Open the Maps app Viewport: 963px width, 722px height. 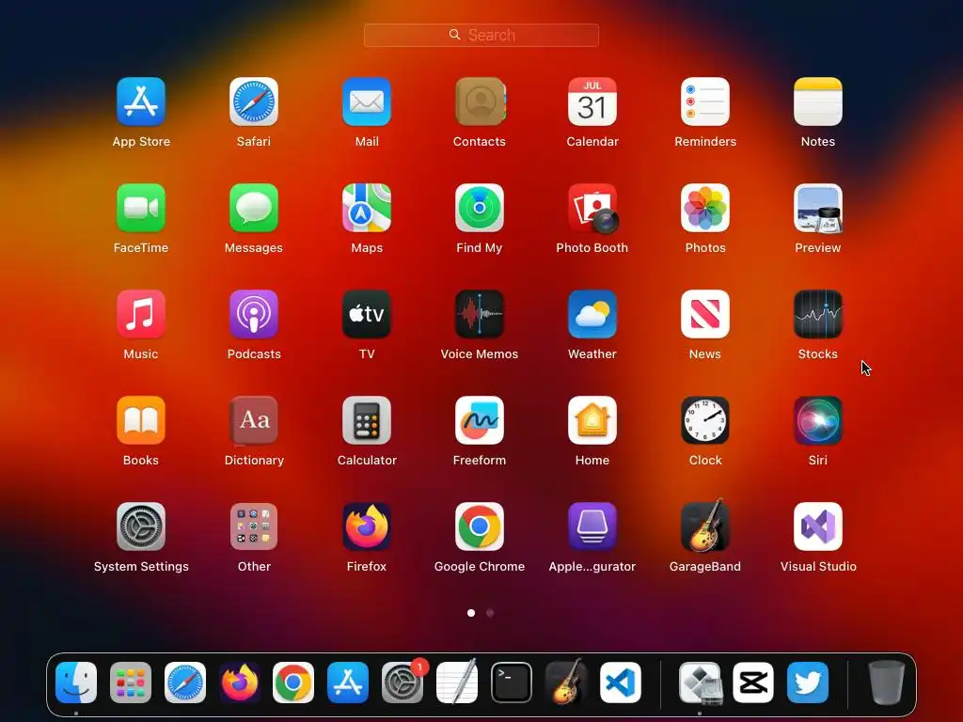point(367,208)
